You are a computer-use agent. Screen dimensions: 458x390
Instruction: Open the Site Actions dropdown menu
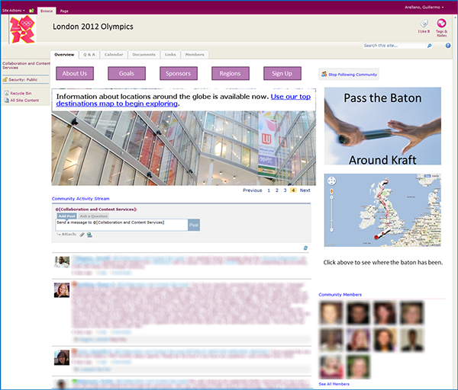click(x=14, y=11)
